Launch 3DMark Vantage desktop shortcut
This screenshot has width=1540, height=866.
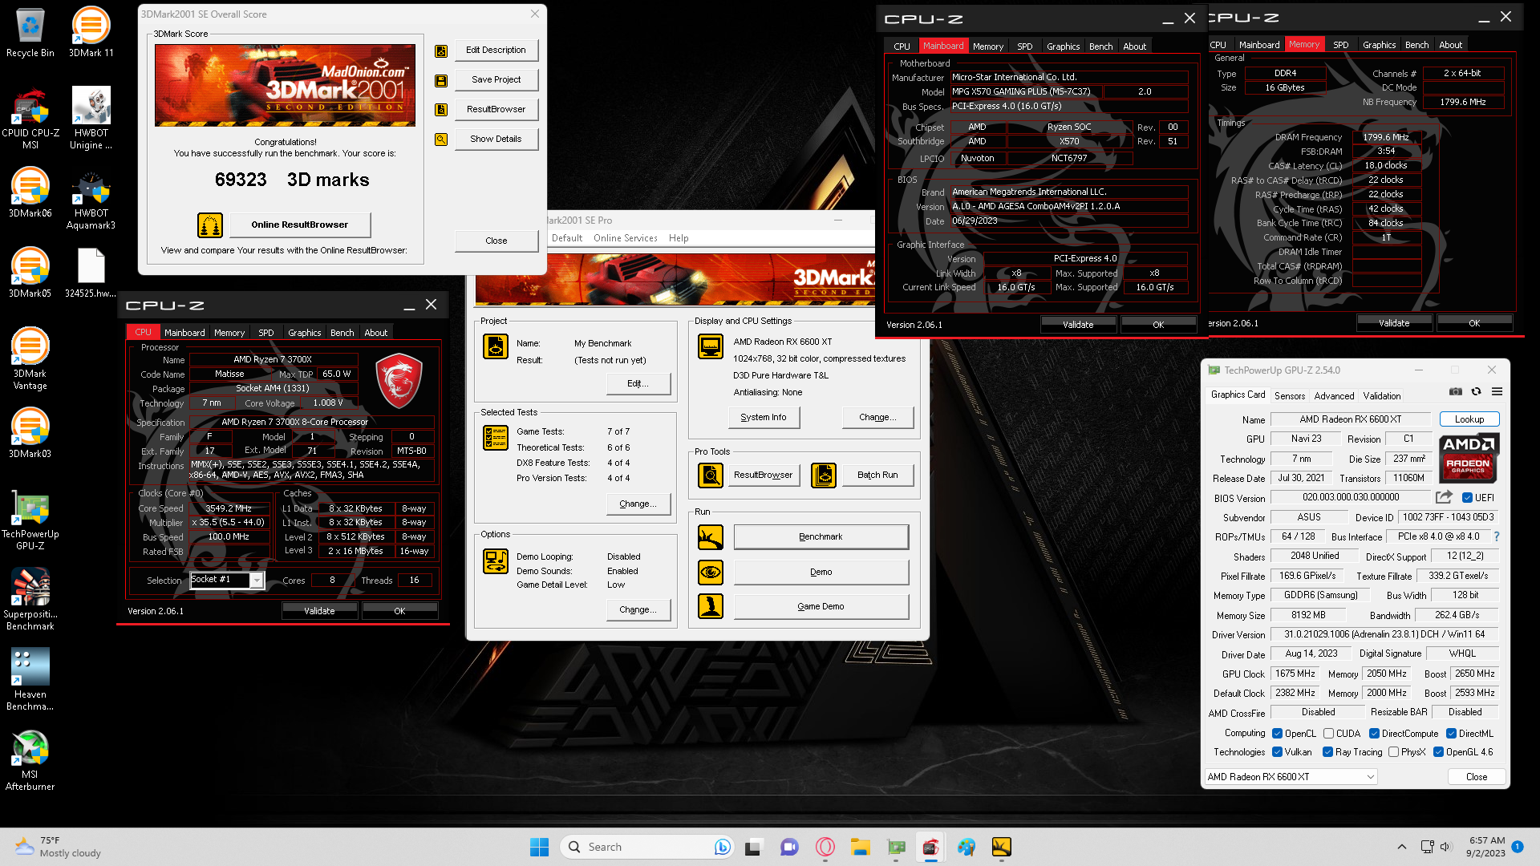(x=30, y=360)
